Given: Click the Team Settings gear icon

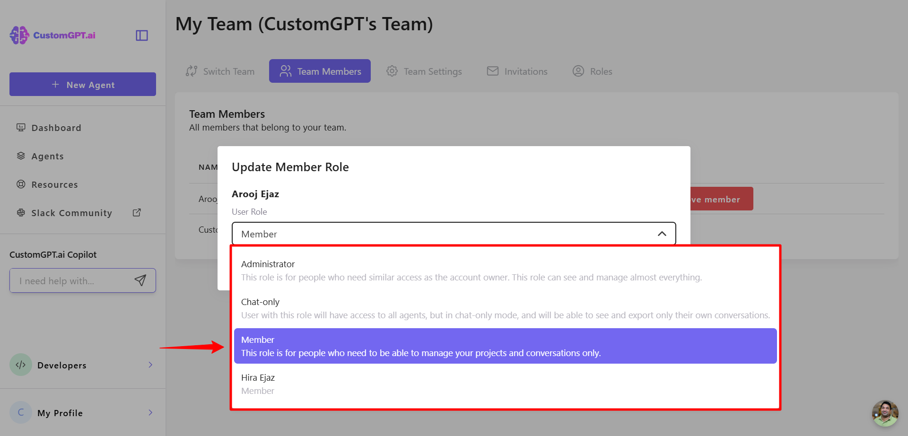Looking at the screenshot, I should coord(392,71).
